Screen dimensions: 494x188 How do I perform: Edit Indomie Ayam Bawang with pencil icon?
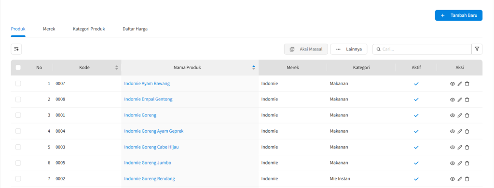[x=460, y=84]
